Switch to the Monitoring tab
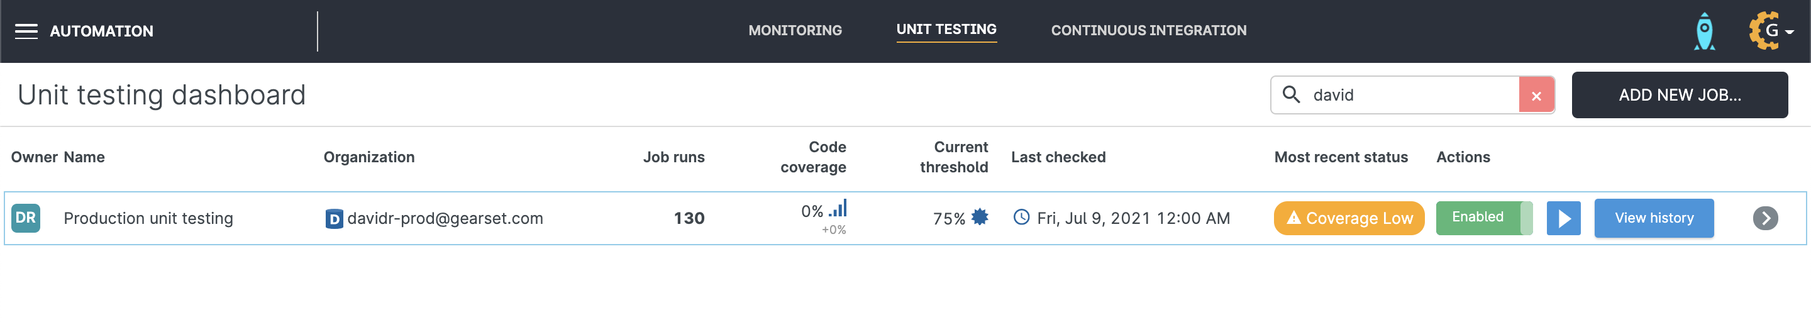This screenshot has width=1811, height=322. click(x=794, y=31)
